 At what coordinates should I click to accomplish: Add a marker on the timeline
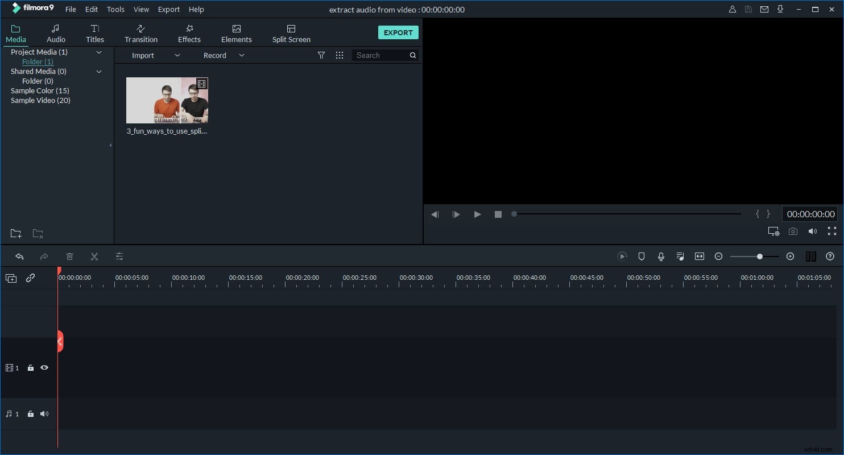pos(642,256)
